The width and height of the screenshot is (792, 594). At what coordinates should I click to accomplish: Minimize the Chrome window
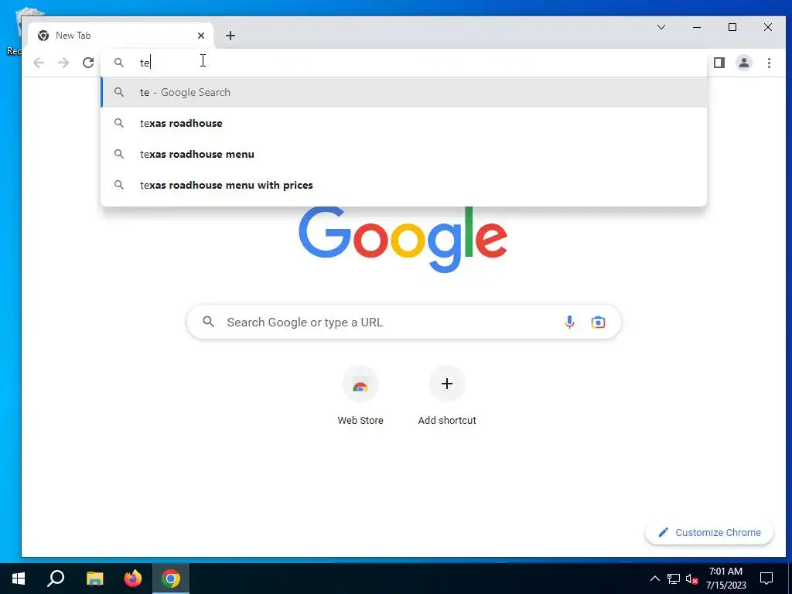697,27
